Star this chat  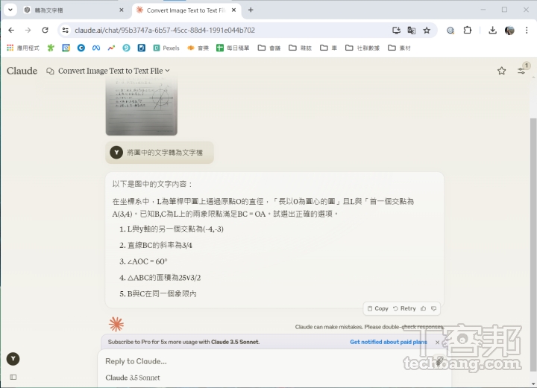tap(501, 71)
